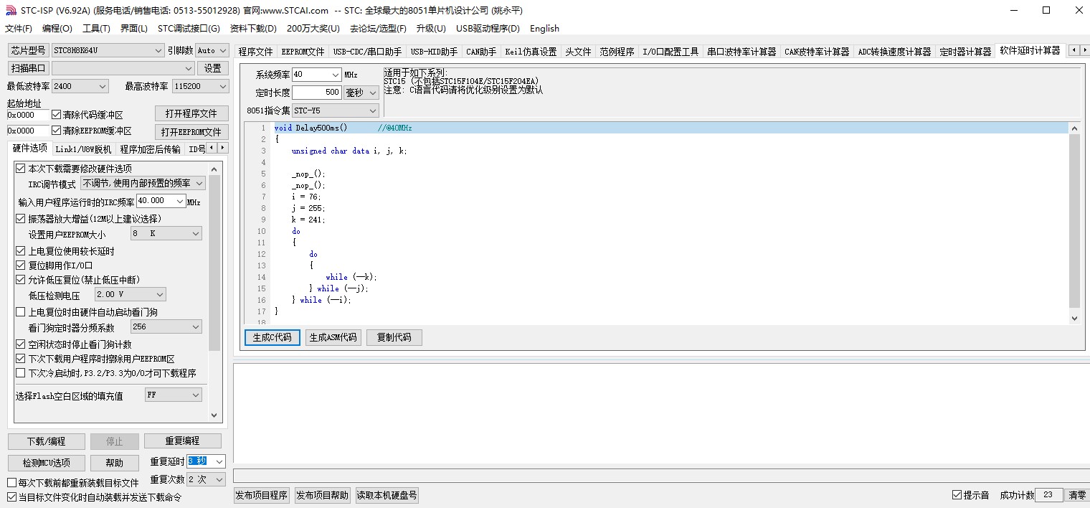Viewport: 1090px width, 508px height.
Task: Toggle 清除EEPROM缓冲区 checkbox
Action: (57, 131)
